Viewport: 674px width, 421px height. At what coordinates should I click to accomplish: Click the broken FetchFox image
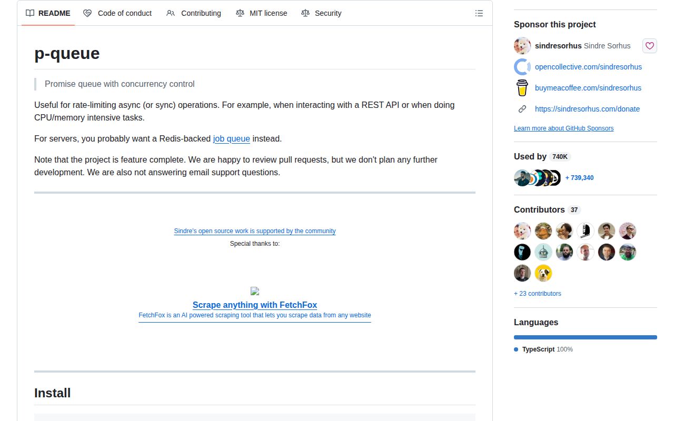tap(255, 290)
